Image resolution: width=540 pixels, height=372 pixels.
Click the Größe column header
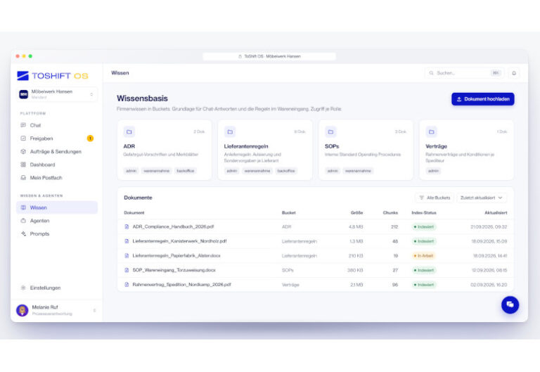pos(356,212)
